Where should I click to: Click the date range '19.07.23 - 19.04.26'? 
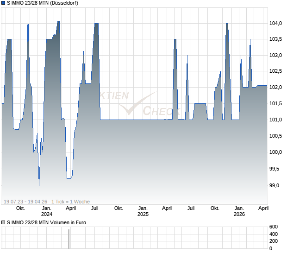click(25, 202)
